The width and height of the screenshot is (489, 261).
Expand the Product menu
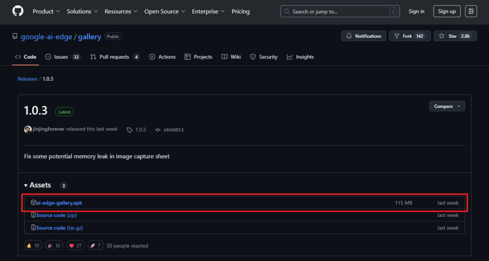tap(46, 11)
